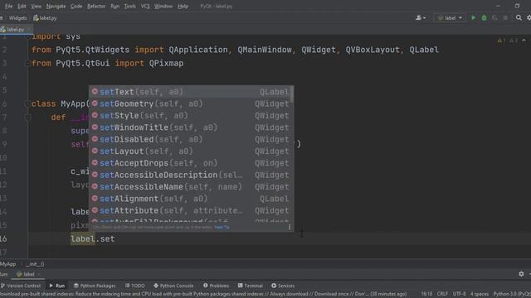Click the Widgets breadcrumb in navigation bar
The height and width of the screenshot is (298, 531).
point(17,18)
